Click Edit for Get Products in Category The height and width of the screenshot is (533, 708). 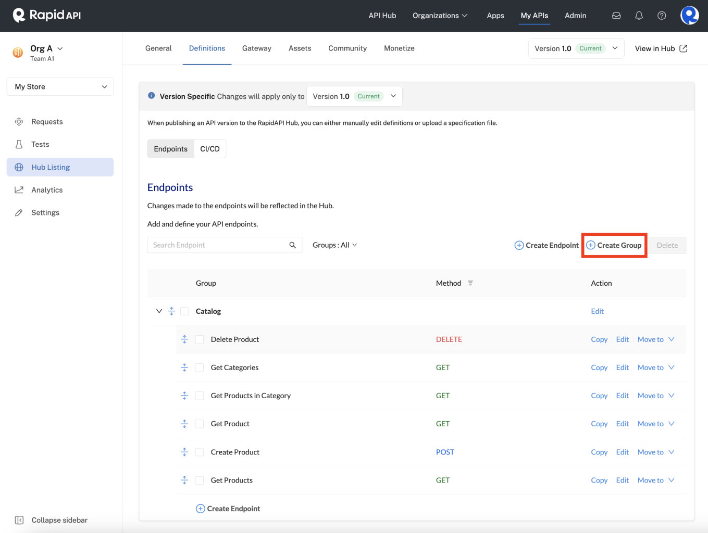point(623,396)
